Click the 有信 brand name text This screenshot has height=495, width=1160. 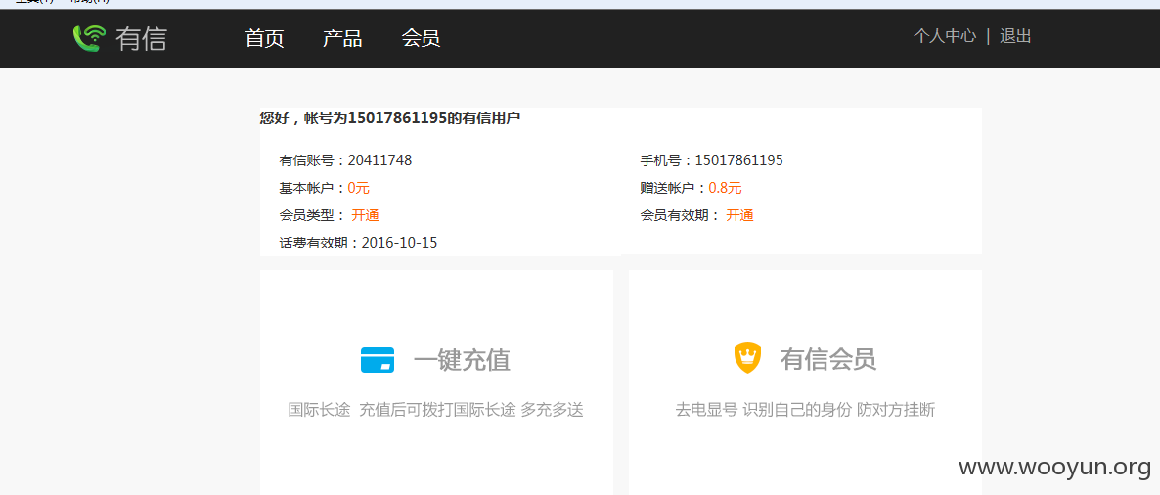point(141,38)
